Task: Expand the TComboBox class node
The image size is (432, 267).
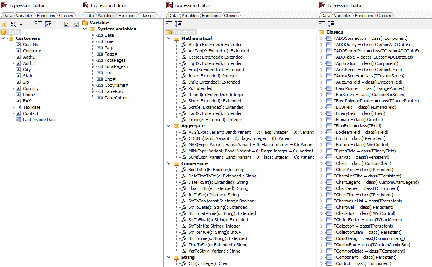Action: pyautogui.click(x=321, y=245)
